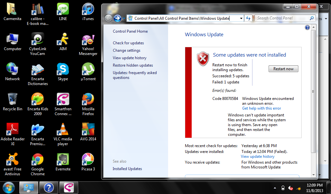Select the AIM desktop icon
The height and width of the screenshot is (194, 331).
[63, 42]
